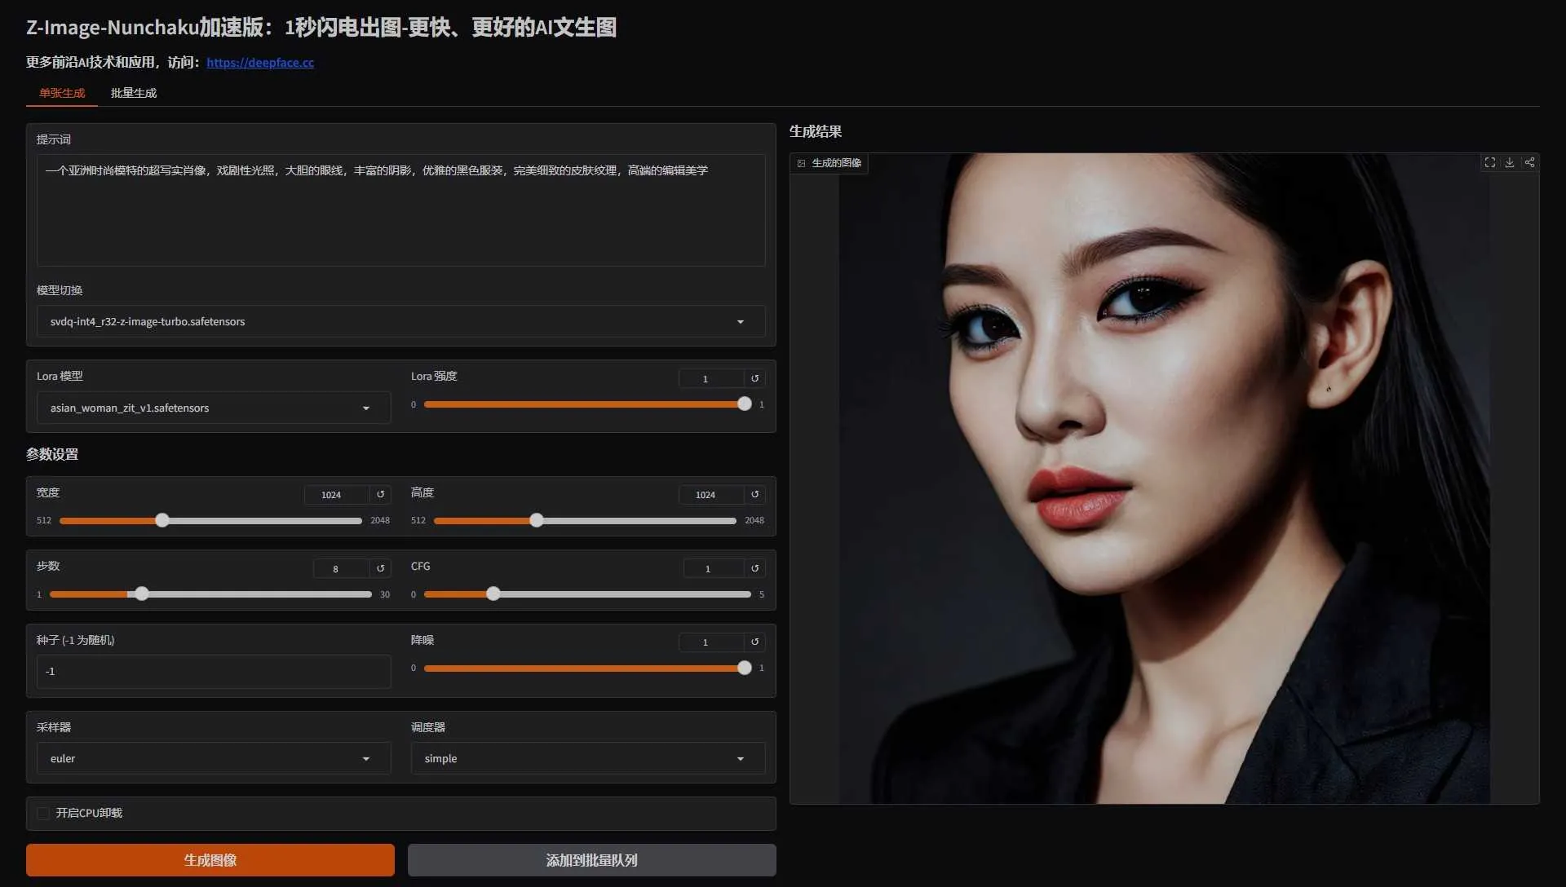Select the 单张生成 tab
The height and width of the screenshot is (887, 1566).
61,92
